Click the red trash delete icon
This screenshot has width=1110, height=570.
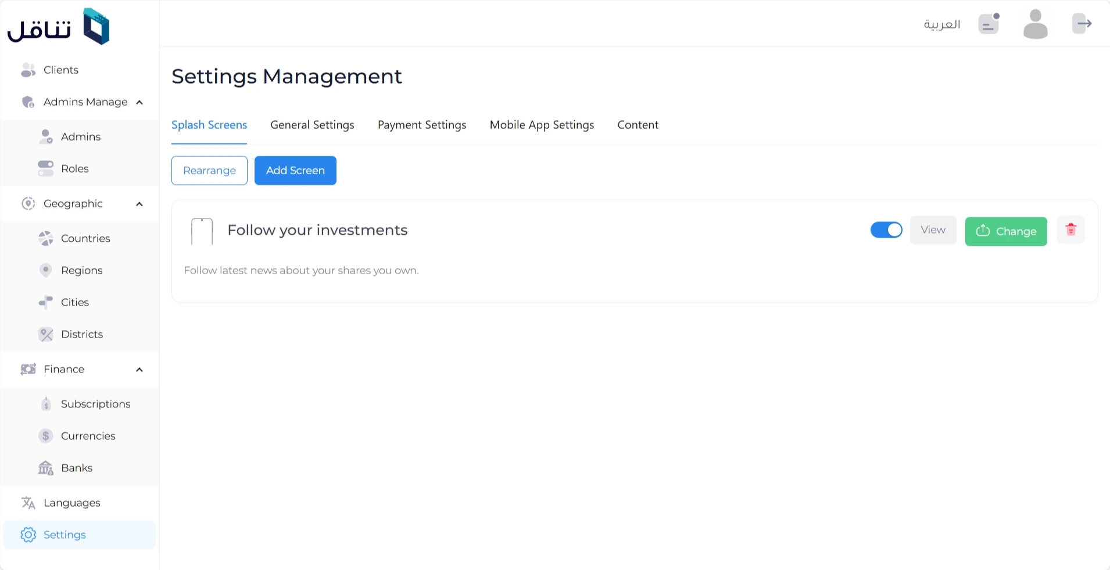(1070, 230)
